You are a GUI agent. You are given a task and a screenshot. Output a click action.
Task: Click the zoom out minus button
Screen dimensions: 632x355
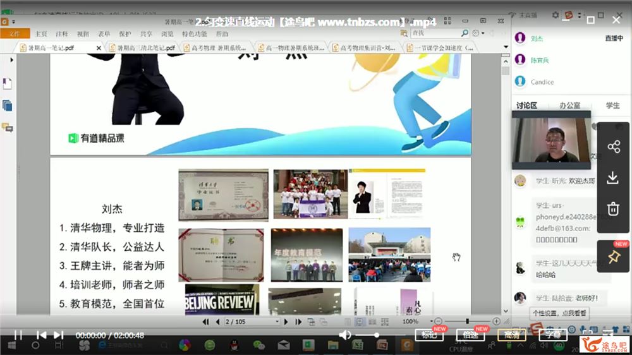[438, 321]
